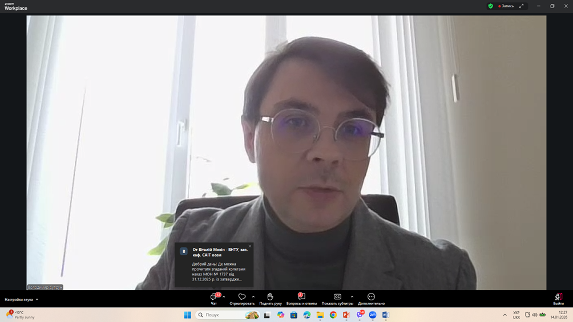Launch Copilot from the taskbar
The image size is (573, 322).
[281, 315]
